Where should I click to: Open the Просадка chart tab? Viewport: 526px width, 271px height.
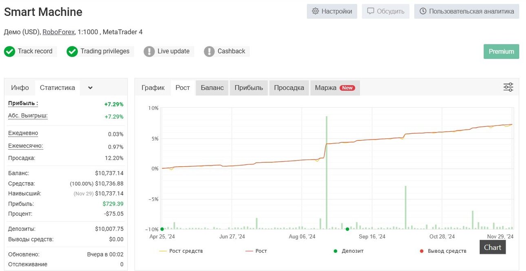tap(289, 87)
